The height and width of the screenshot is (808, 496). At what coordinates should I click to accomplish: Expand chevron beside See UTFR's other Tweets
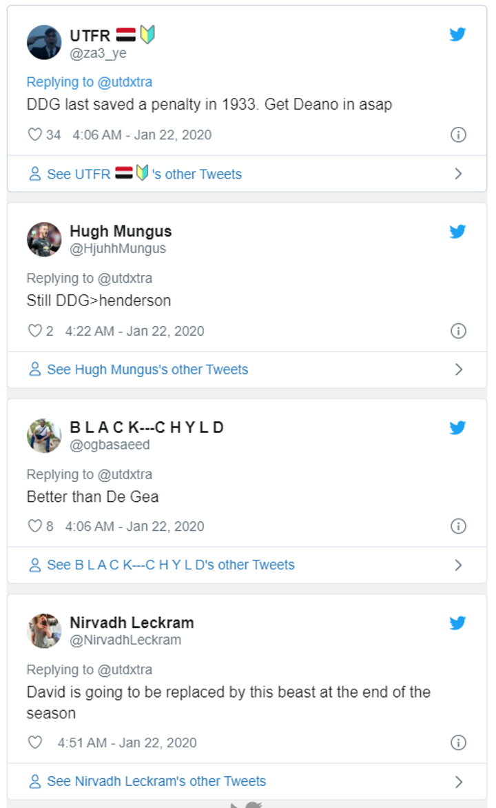coord(459,174)
